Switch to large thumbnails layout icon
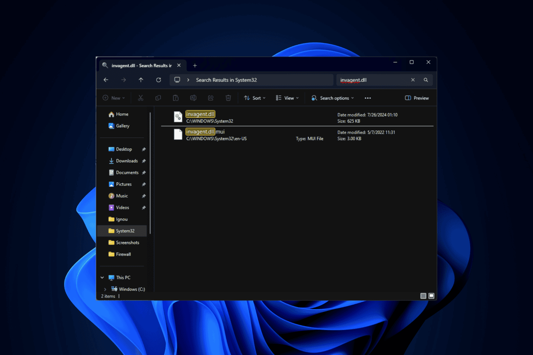This screenshot has height=355, width=533. (431, 296)
